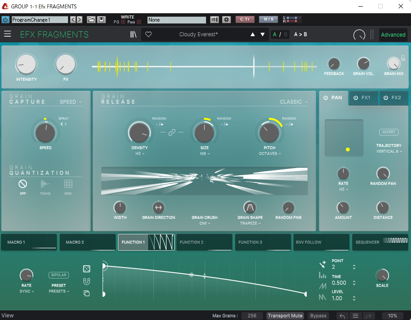This screenshot has height=320, width=411.
Task: Toggle the Bipolar button
Action: [59, 275]
